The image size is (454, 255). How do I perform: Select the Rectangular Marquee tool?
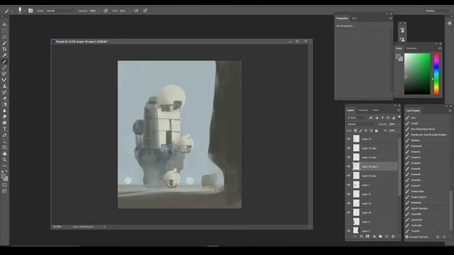pos(4,30)
